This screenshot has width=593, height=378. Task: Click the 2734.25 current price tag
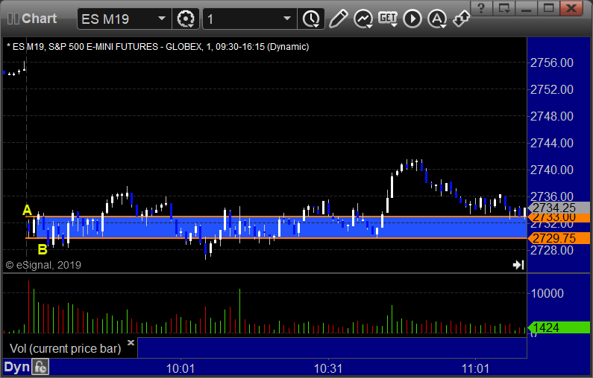(x=559, y=208)
